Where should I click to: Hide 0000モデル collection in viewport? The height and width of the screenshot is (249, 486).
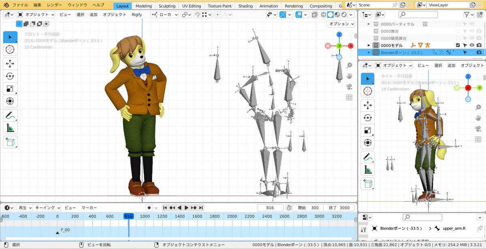472,45
